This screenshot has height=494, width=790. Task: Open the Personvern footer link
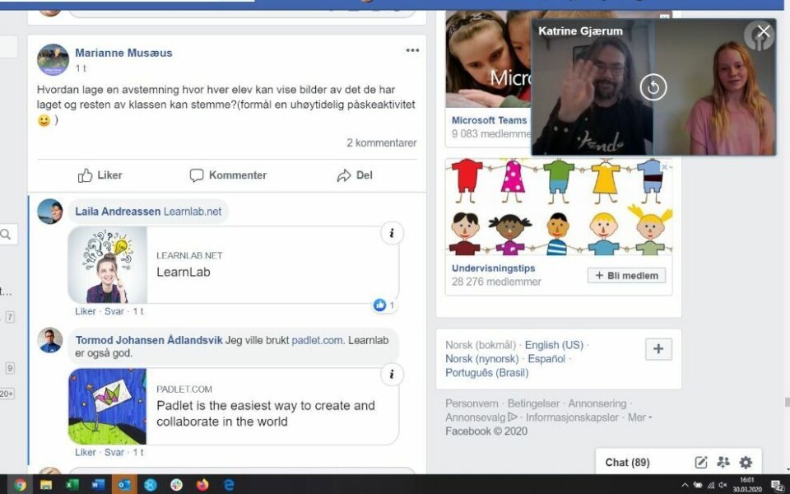pos(472,403)
